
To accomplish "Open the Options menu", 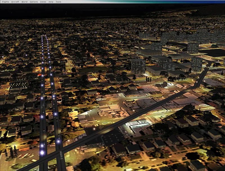I will (x=34, y=2).
